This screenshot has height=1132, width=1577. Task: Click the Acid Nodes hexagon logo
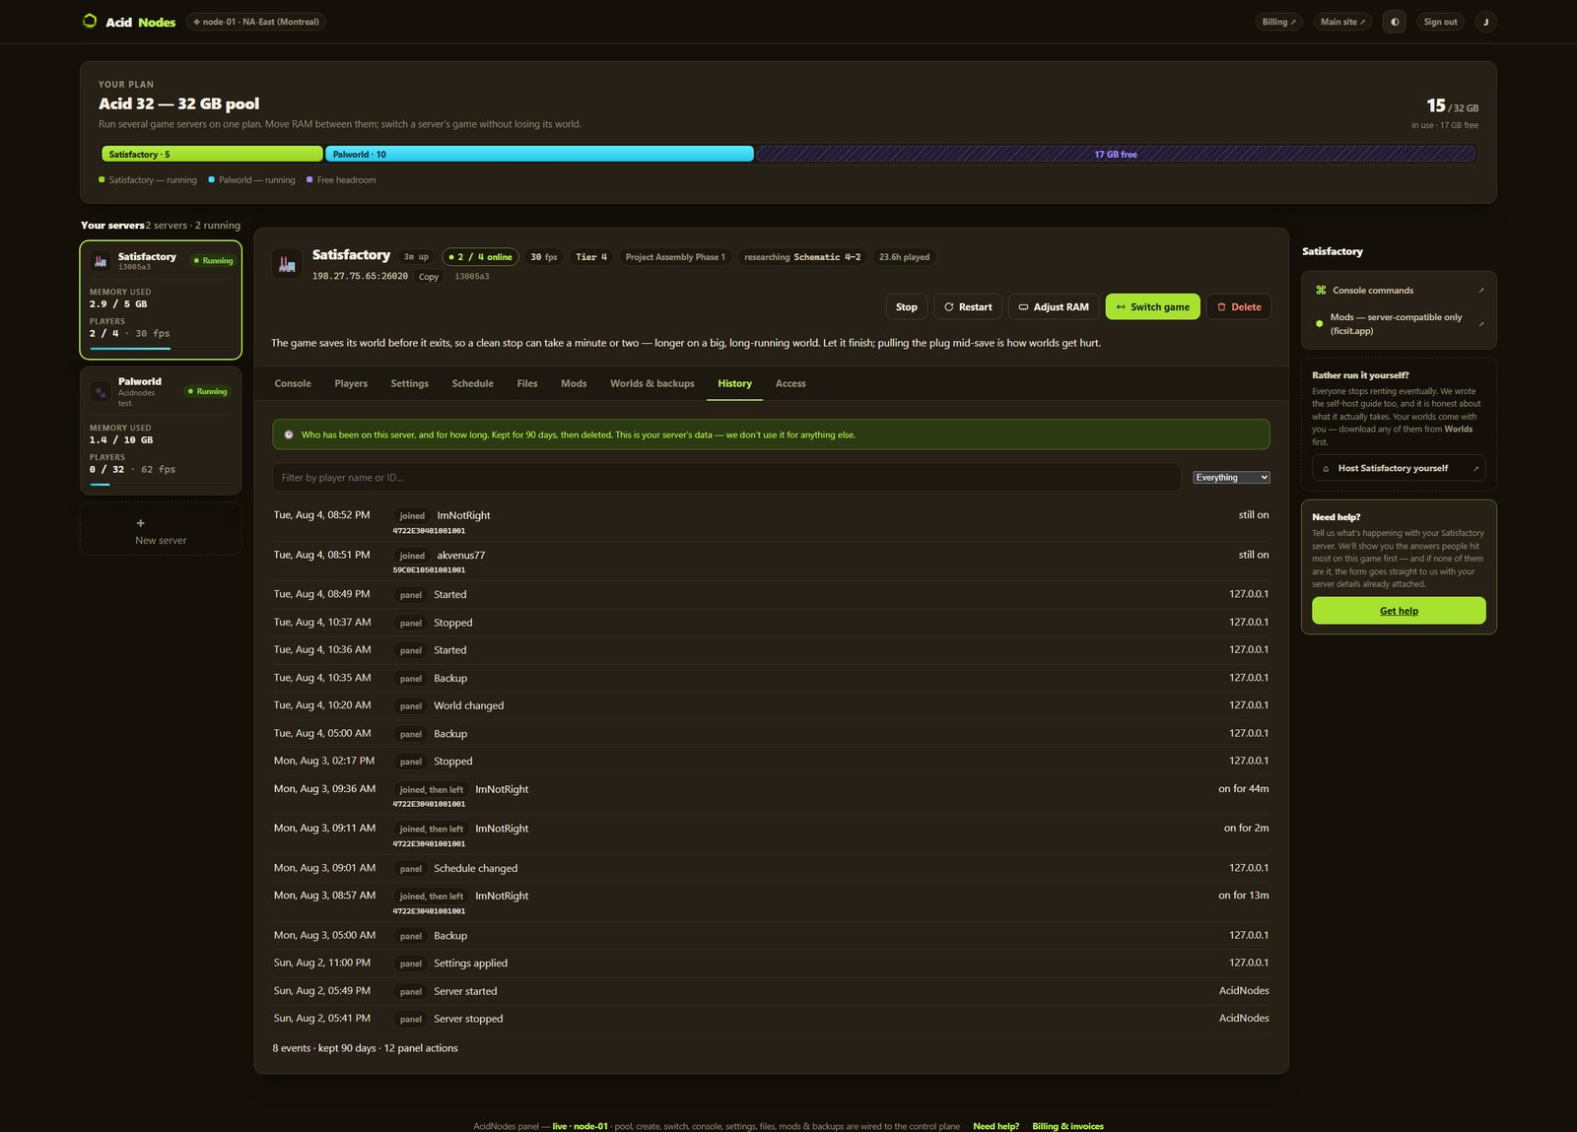pos(90,21)
